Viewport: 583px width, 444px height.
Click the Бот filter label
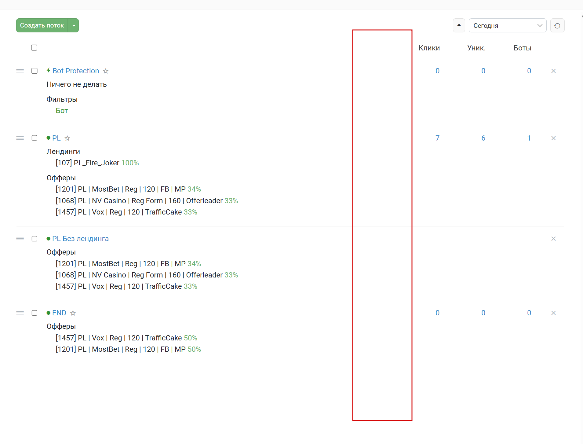62,111
